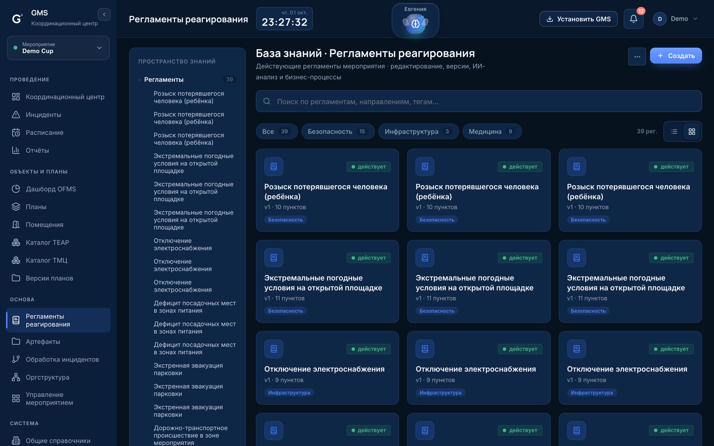Click the Оргструктура sidebar label
Screen dimensions: 714x446
[x=47, y=377]
